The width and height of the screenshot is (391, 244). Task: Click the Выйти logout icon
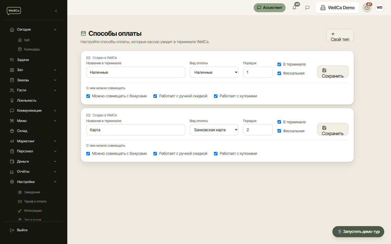[12, 230]
